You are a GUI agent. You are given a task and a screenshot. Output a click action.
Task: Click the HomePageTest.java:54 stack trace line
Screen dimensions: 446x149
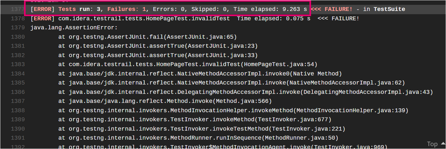tap(188, 65)
